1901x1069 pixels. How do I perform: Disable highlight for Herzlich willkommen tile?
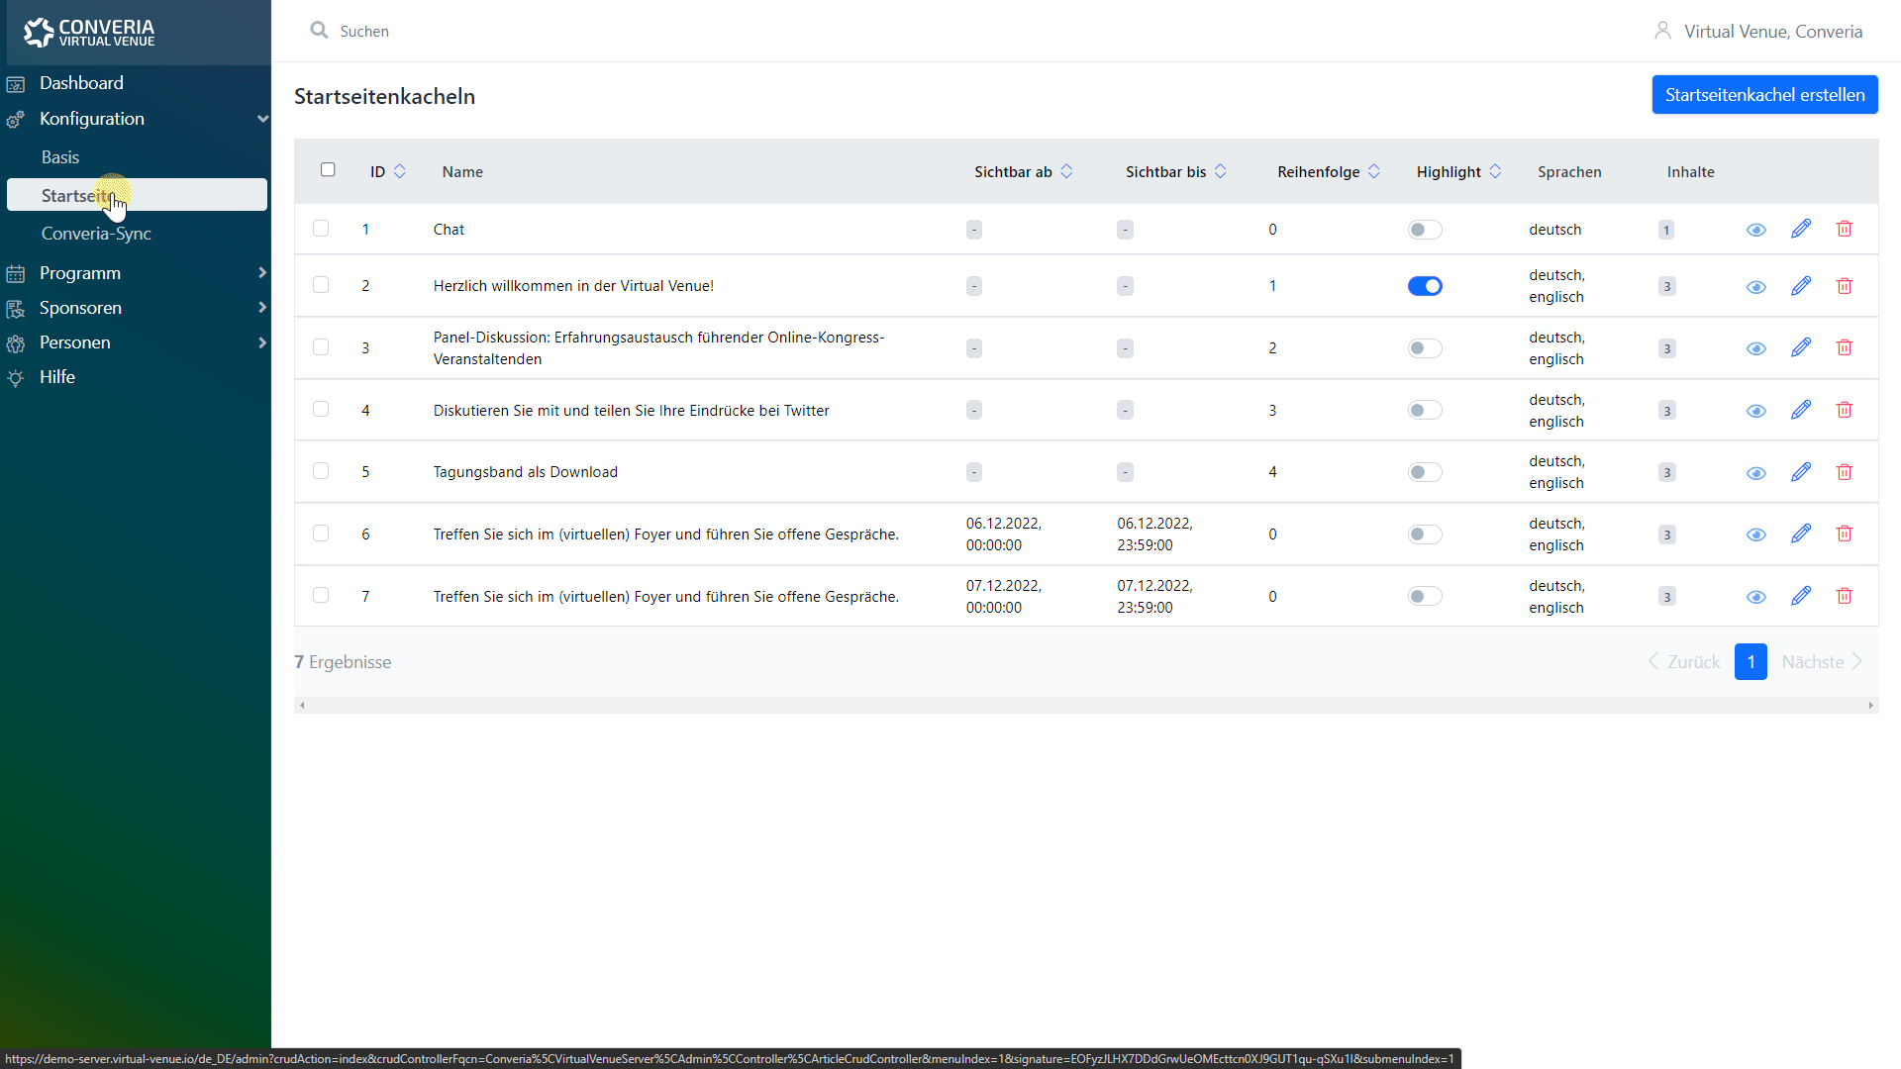[1425, 286]
